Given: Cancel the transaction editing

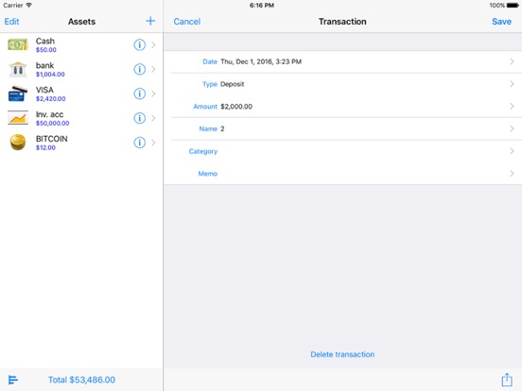Looking at the screenshot, I should click(186, 22).
